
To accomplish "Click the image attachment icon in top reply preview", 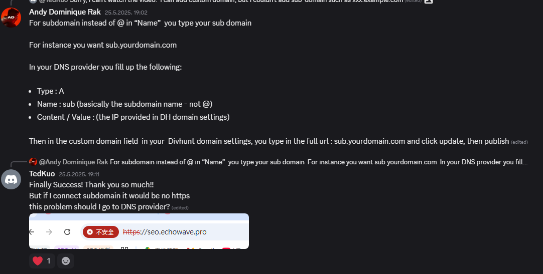I will coord(429,1).
